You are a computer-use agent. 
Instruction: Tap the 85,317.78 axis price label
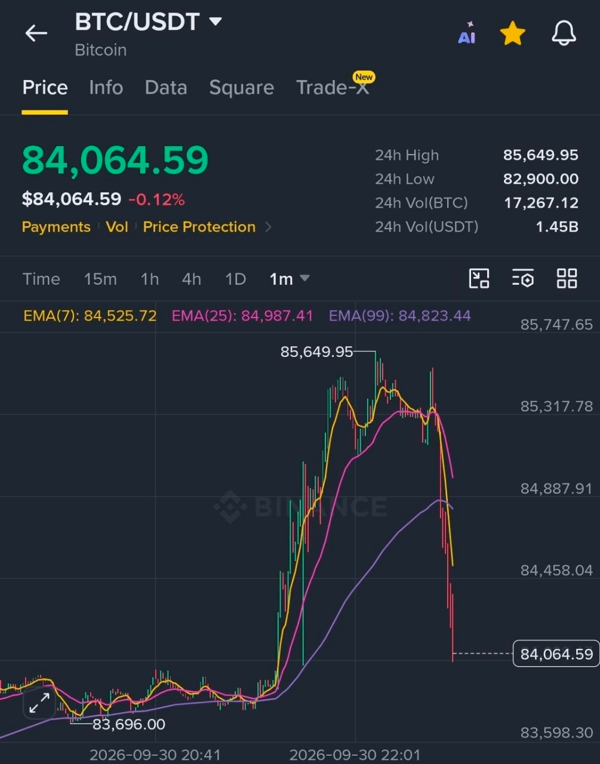click(556, 406)
